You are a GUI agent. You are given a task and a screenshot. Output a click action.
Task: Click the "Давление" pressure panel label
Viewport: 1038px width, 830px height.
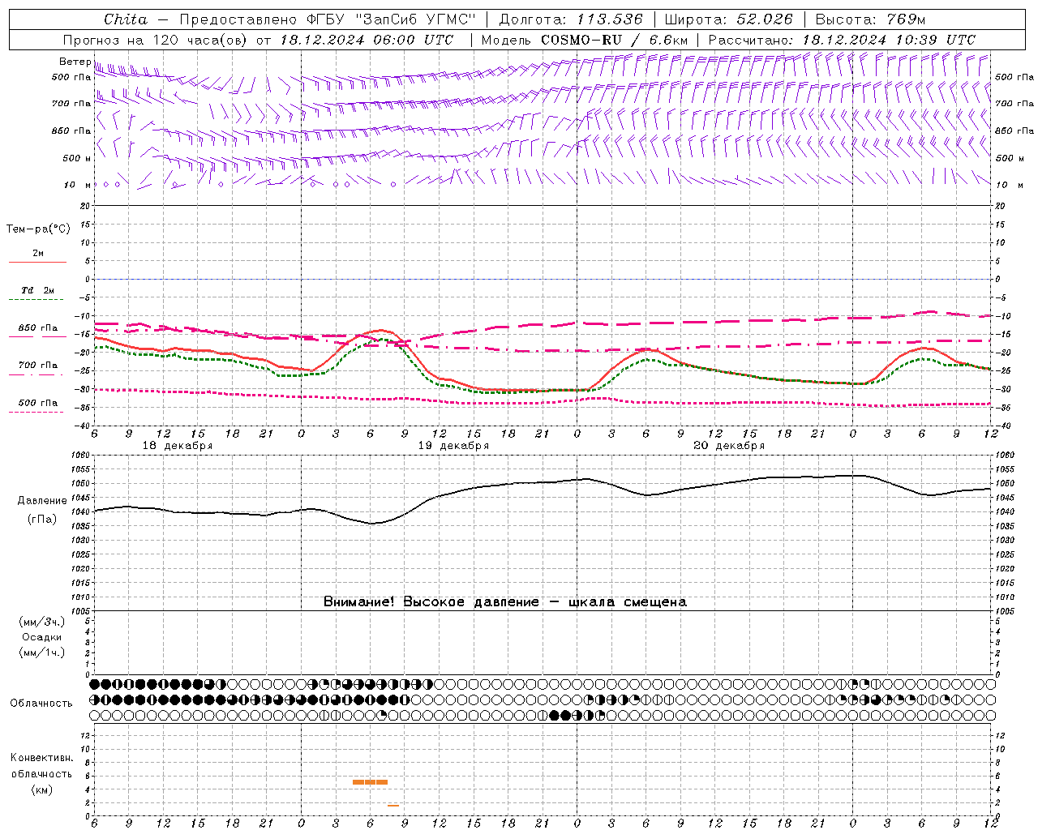click(x=42, y=501)
